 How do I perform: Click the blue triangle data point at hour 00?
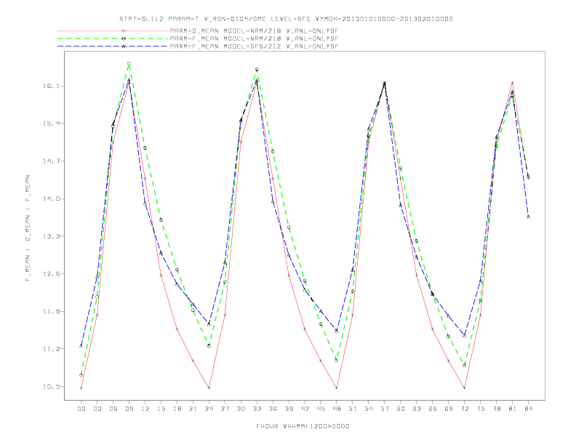pos(81,345)
